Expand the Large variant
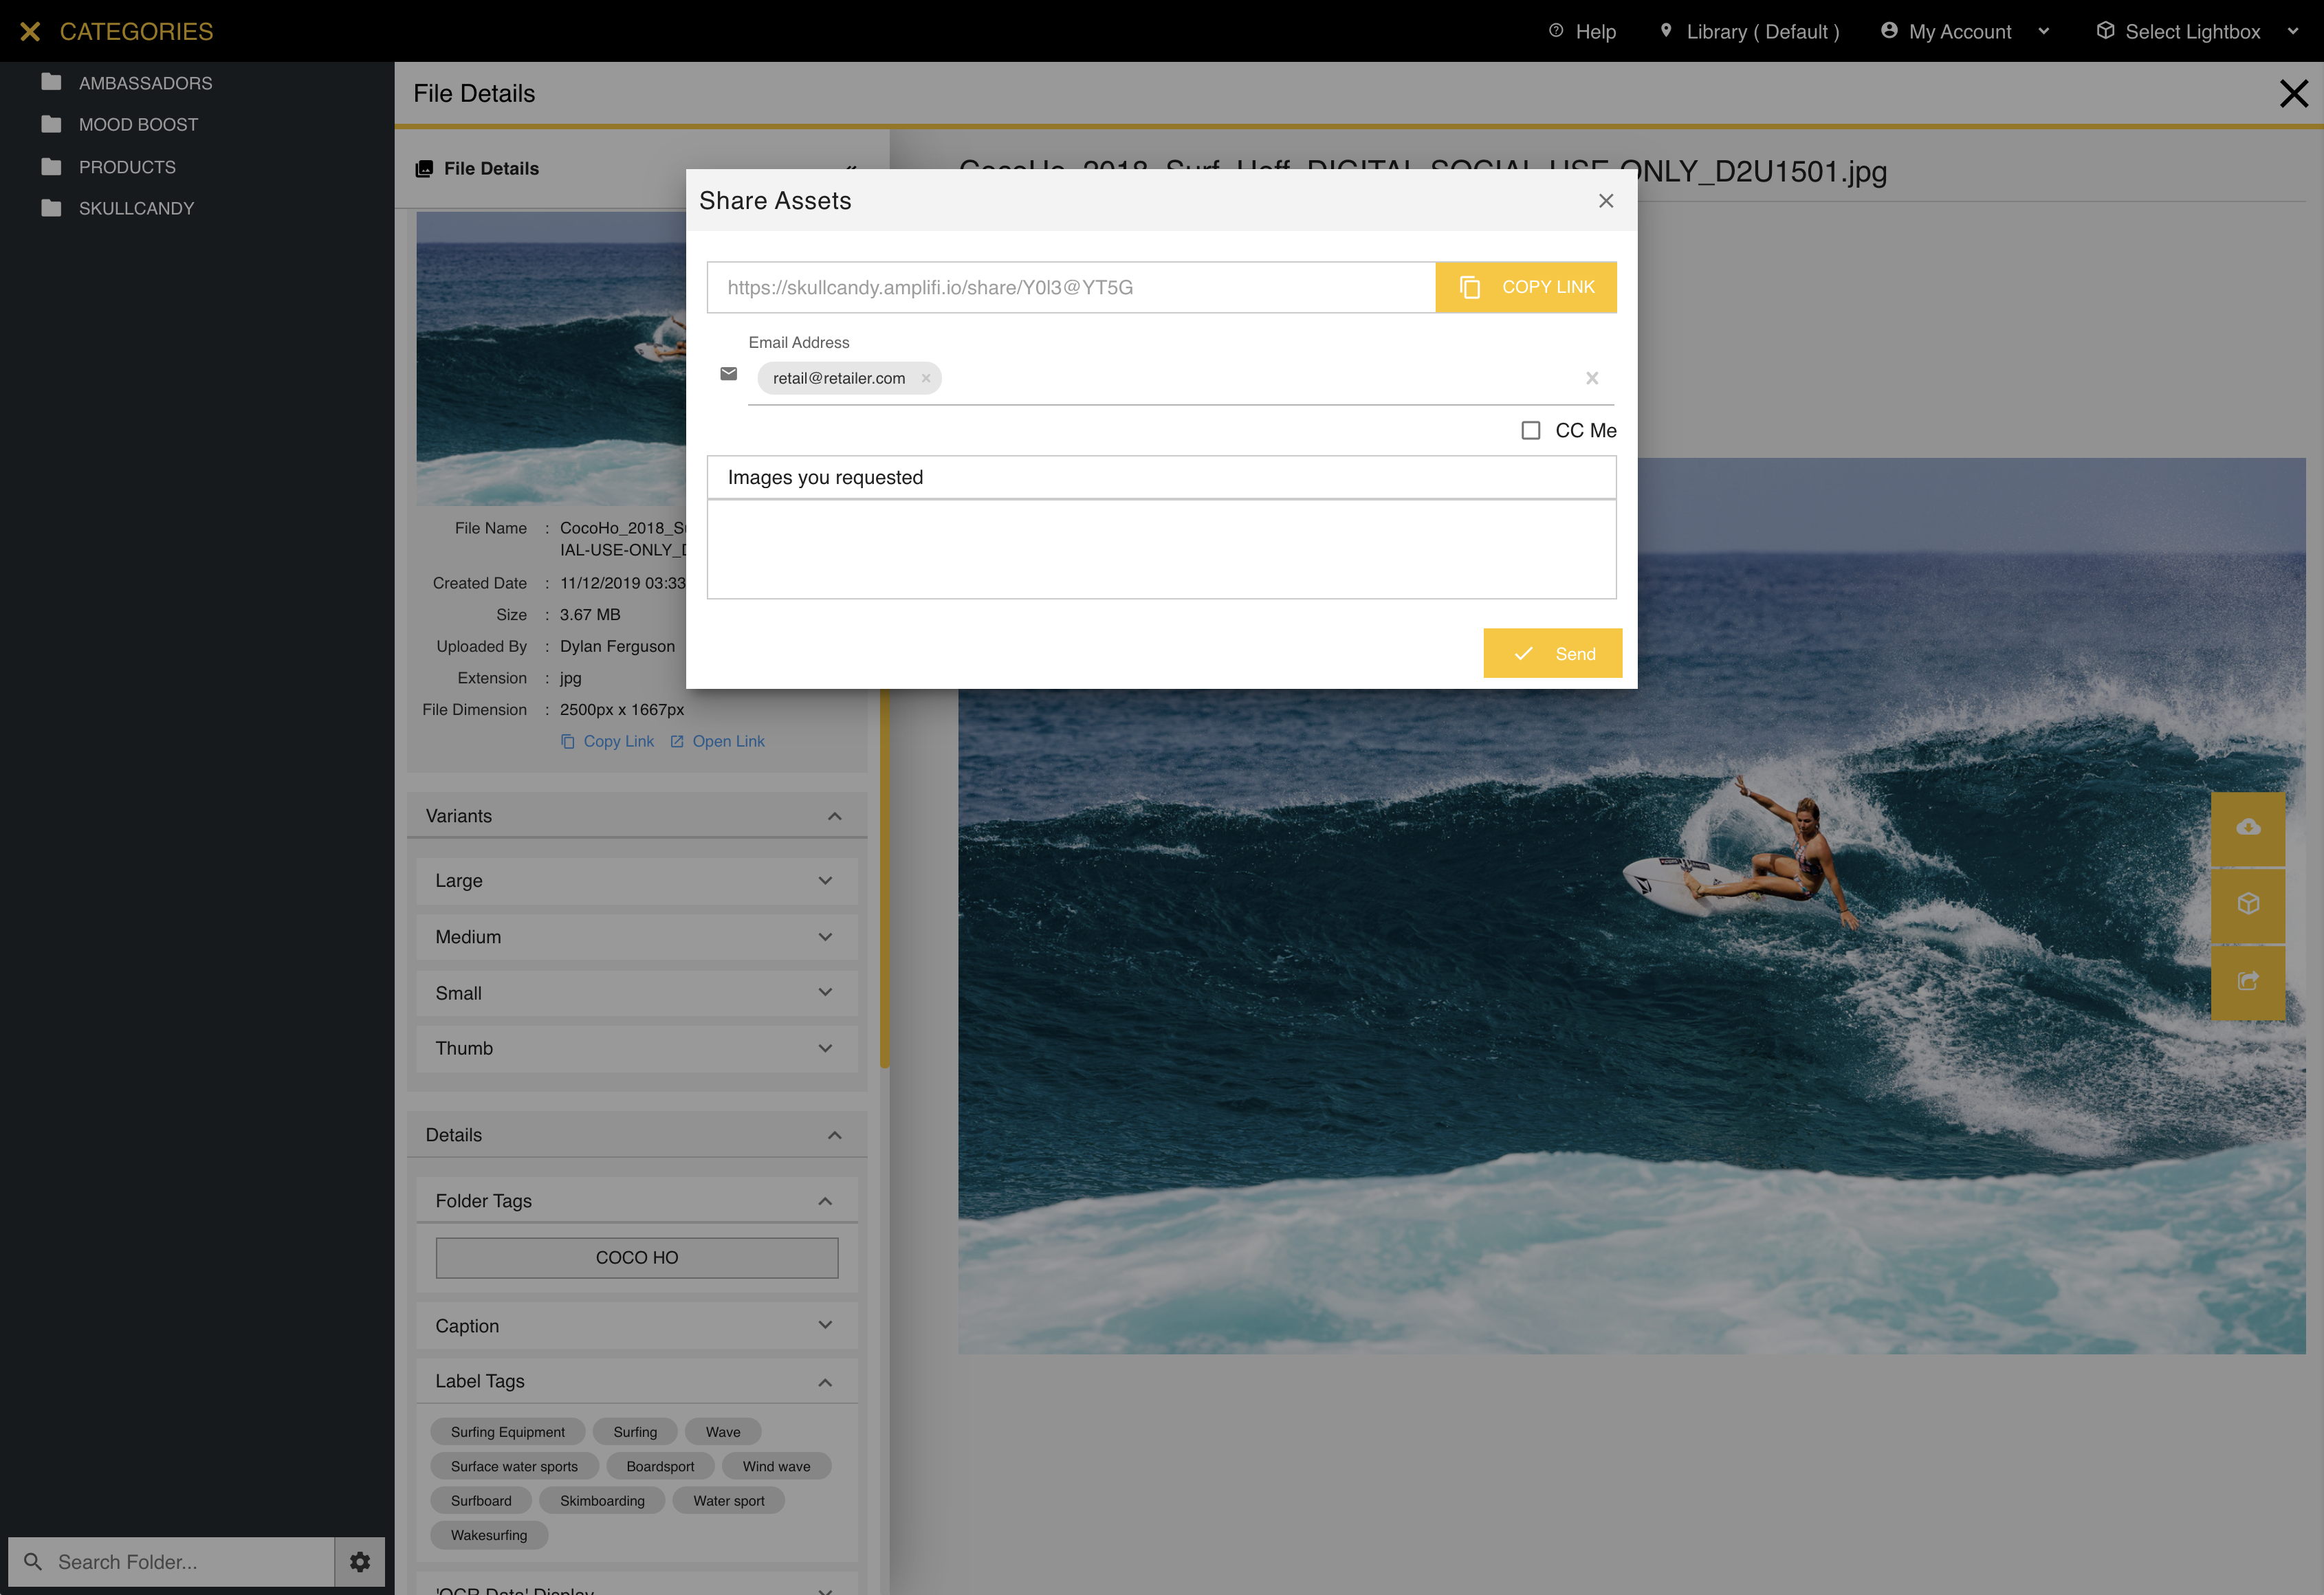2324x1595 pixels. 826,881
